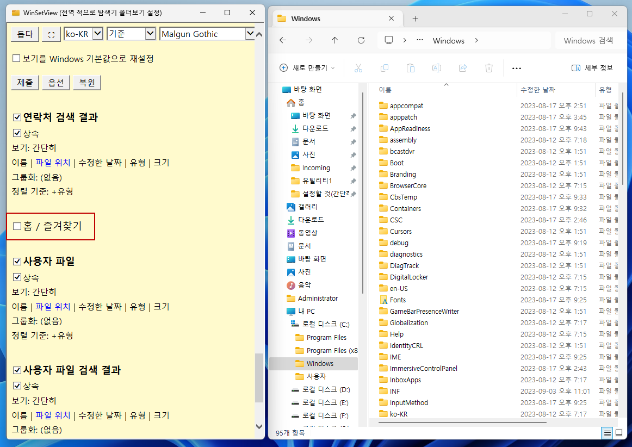Go up one folder level in Explorer

click(x=334, y=40)
